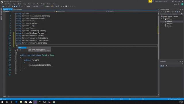Image resolution: width=184 pixels, height=104 pixels.
Task: Click Solution Explorer Collapse All icon
Action: coord(179,12)
